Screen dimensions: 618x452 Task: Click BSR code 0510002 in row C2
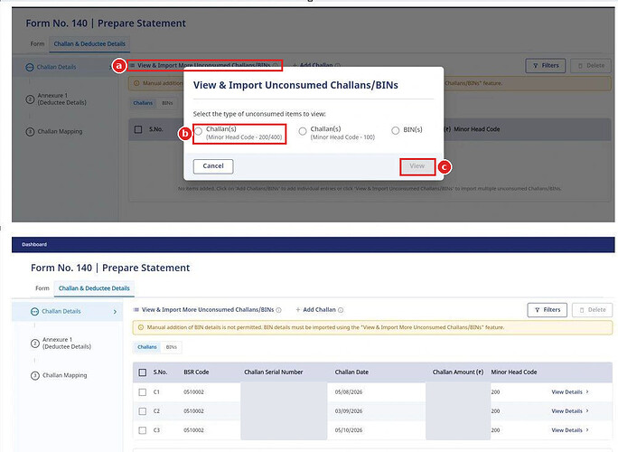(x=193, y=411)
